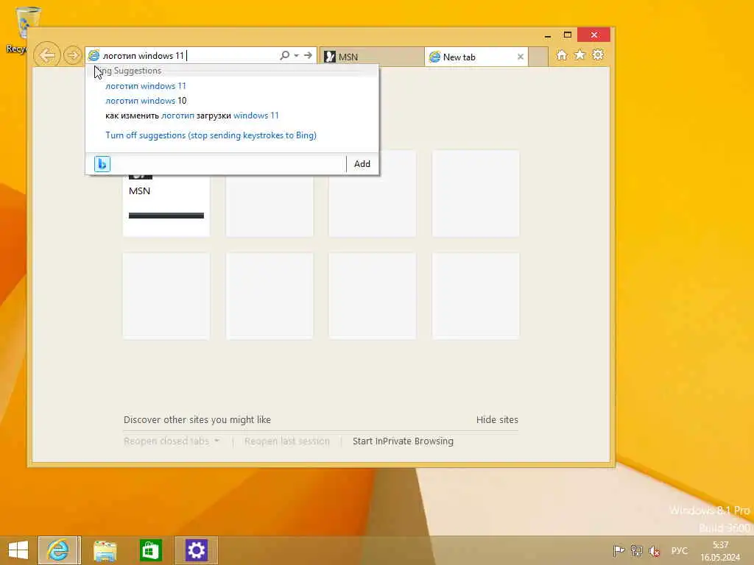The height and width of the screenshot is (565, 754).
Task: Click the Go arrow in address bar
Action: [309, 55]
